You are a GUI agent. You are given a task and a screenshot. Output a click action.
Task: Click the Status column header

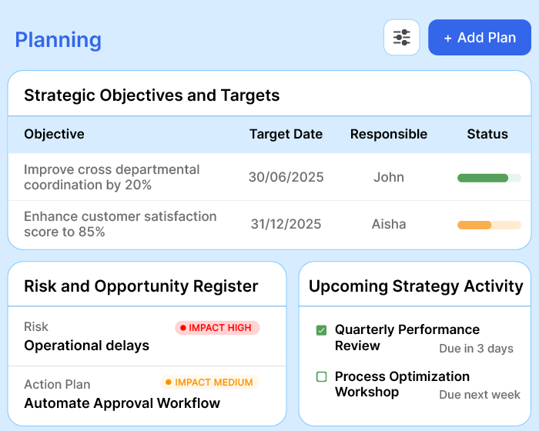click(x=487, y=134)
